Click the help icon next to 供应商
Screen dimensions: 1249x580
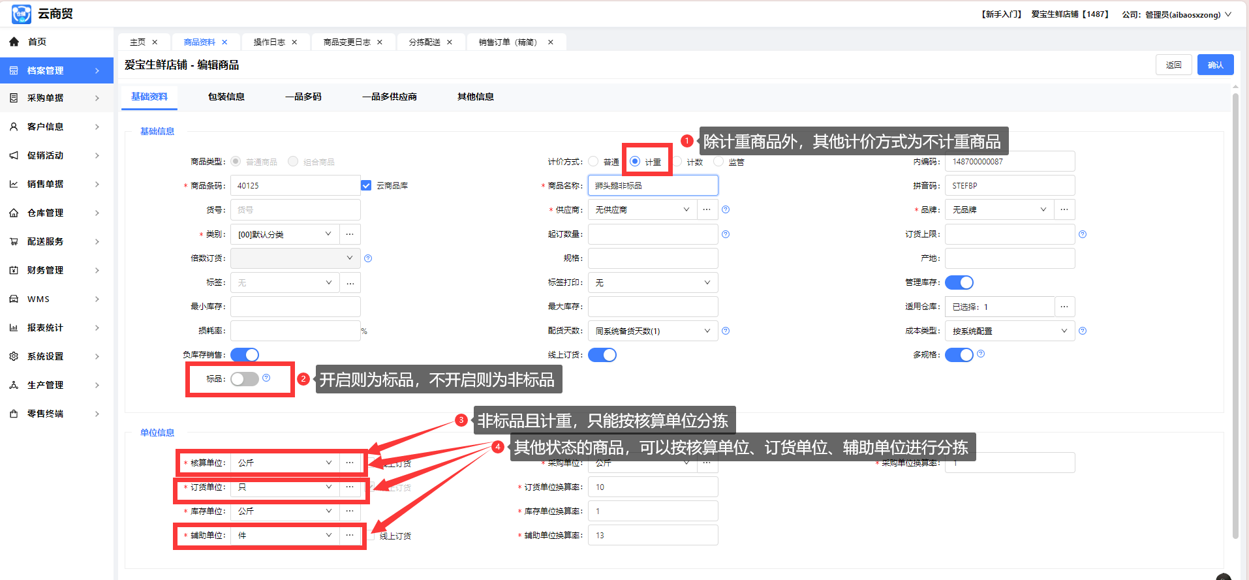[726, 210]
